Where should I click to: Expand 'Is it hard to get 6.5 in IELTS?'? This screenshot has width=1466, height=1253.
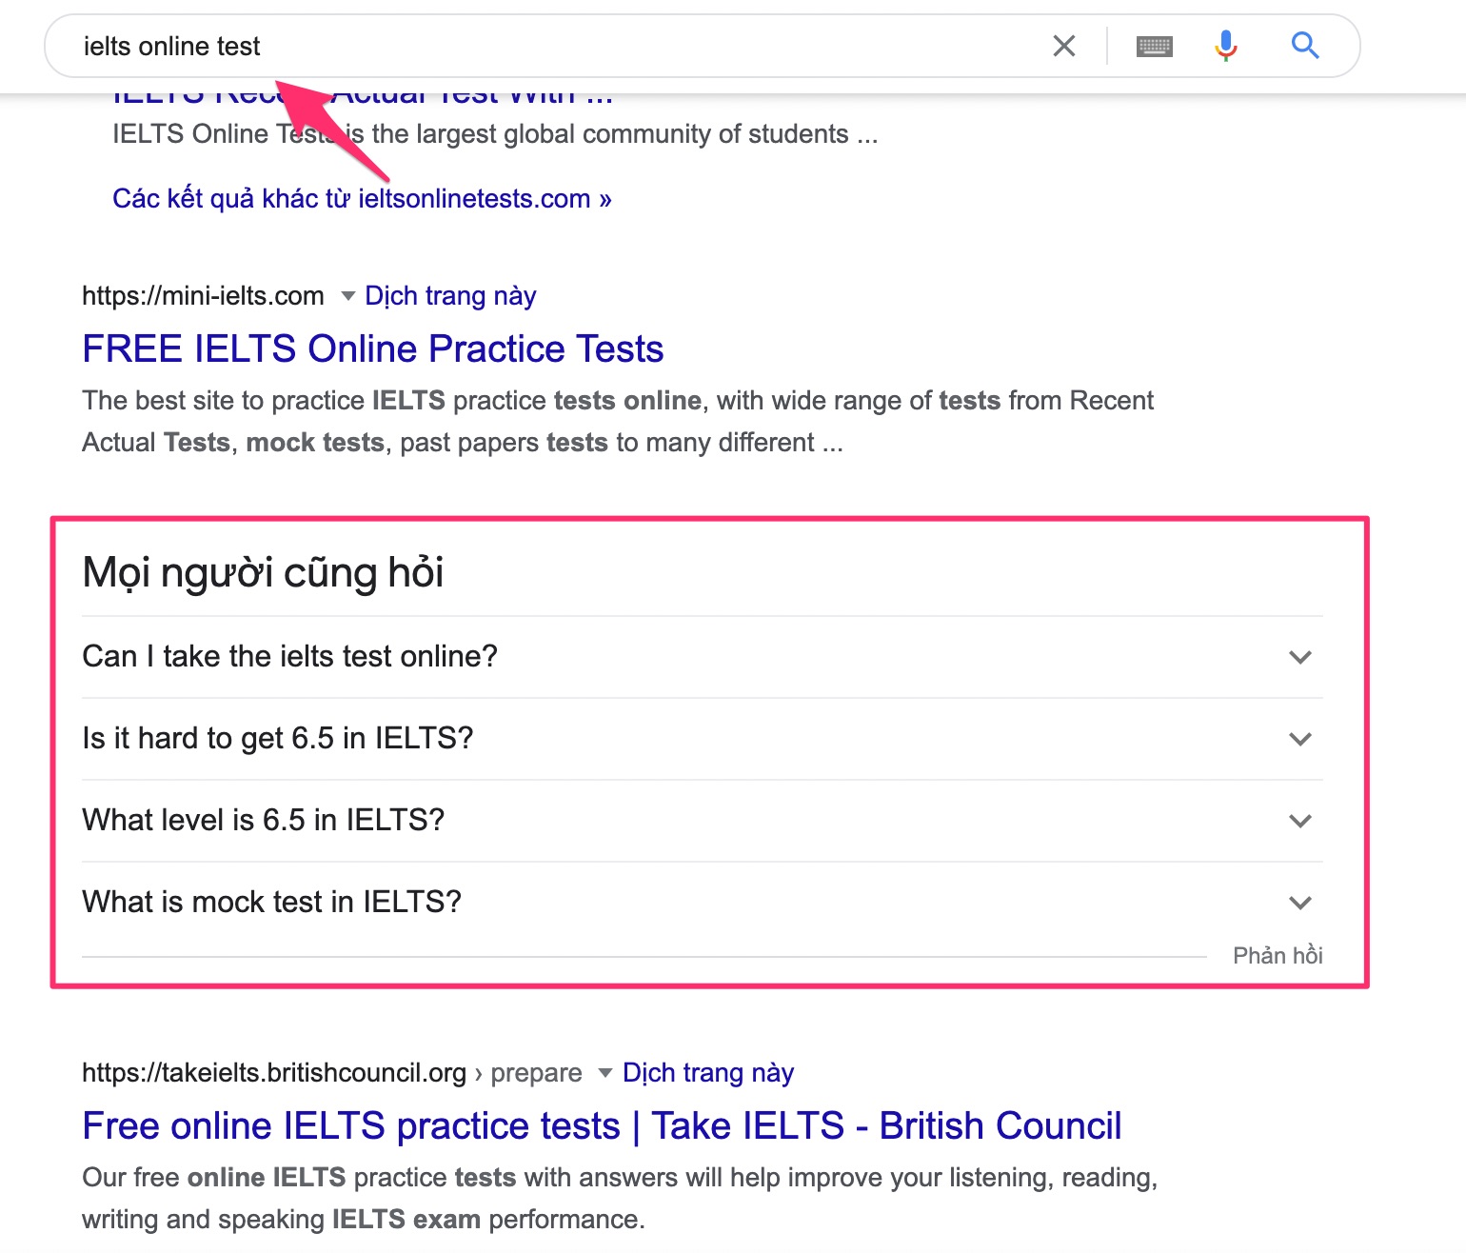pyautogui.click(x=703, y=739)
